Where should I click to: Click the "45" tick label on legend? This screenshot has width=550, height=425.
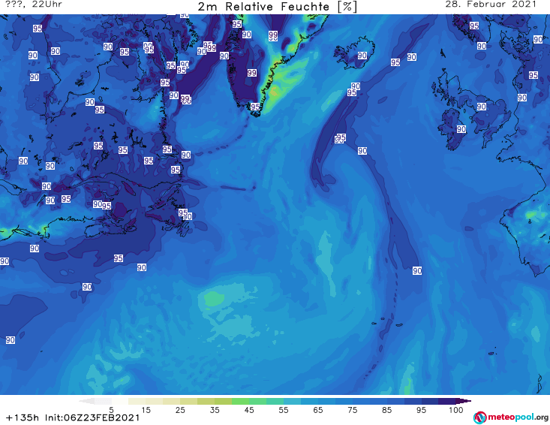pyautogui.click(x=248, y=410)
